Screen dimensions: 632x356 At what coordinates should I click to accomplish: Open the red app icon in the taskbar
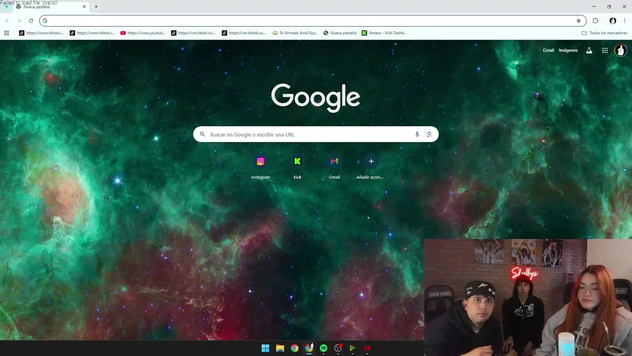(x=367, y=348)
